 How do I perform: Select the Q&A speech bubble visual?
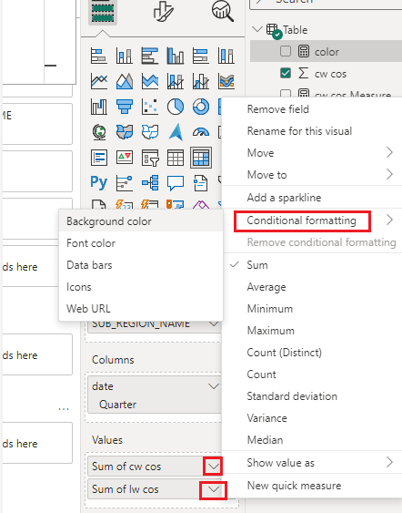tap(176, 183)
